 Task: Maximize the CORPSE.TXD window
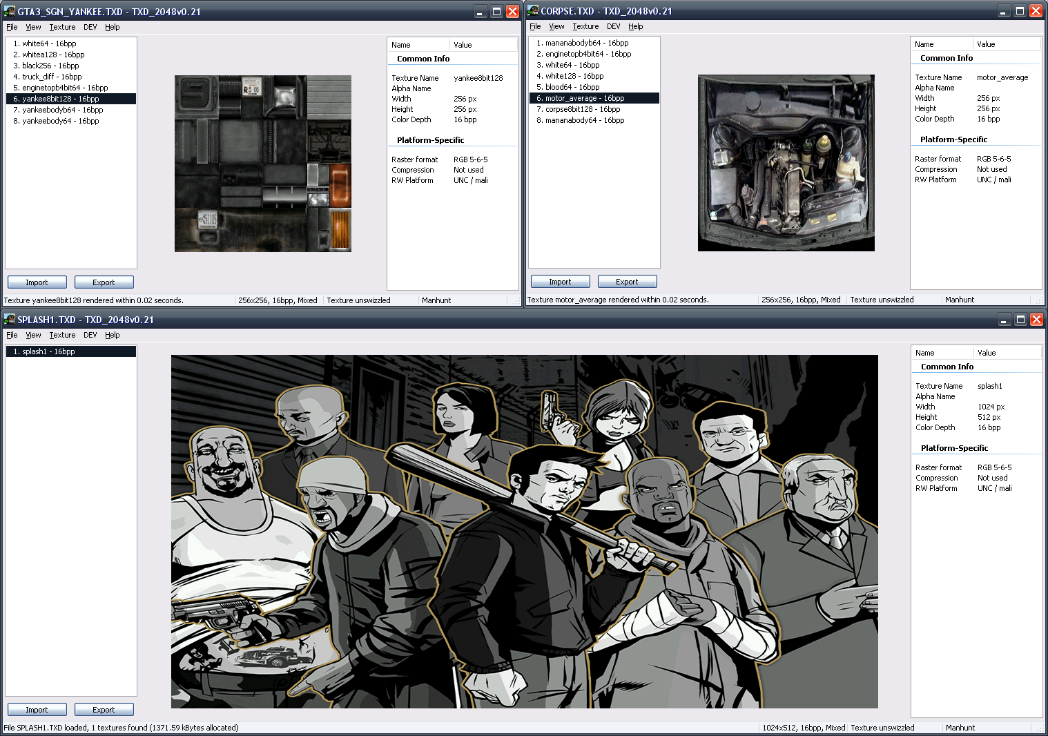[x=1020, y=11]
